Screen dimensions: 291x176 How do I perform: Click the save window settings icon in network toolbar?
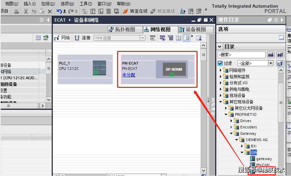coord(199,38)
